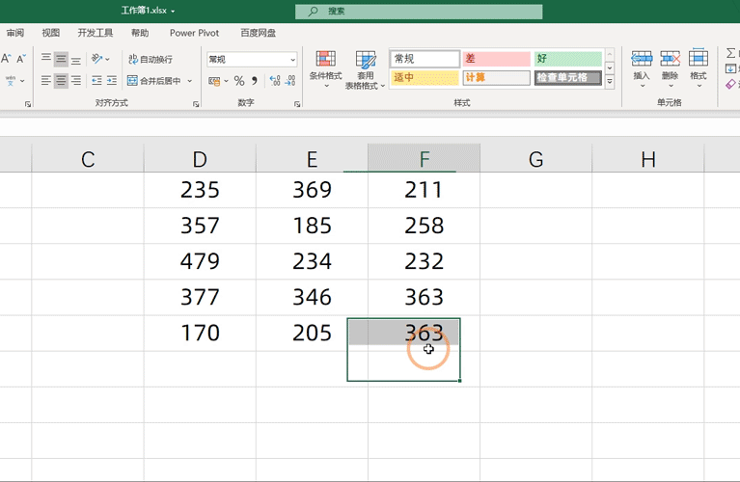Move the styles gallery up one row
The width and height of the screenshot is (740, 482).
(610, 55)
